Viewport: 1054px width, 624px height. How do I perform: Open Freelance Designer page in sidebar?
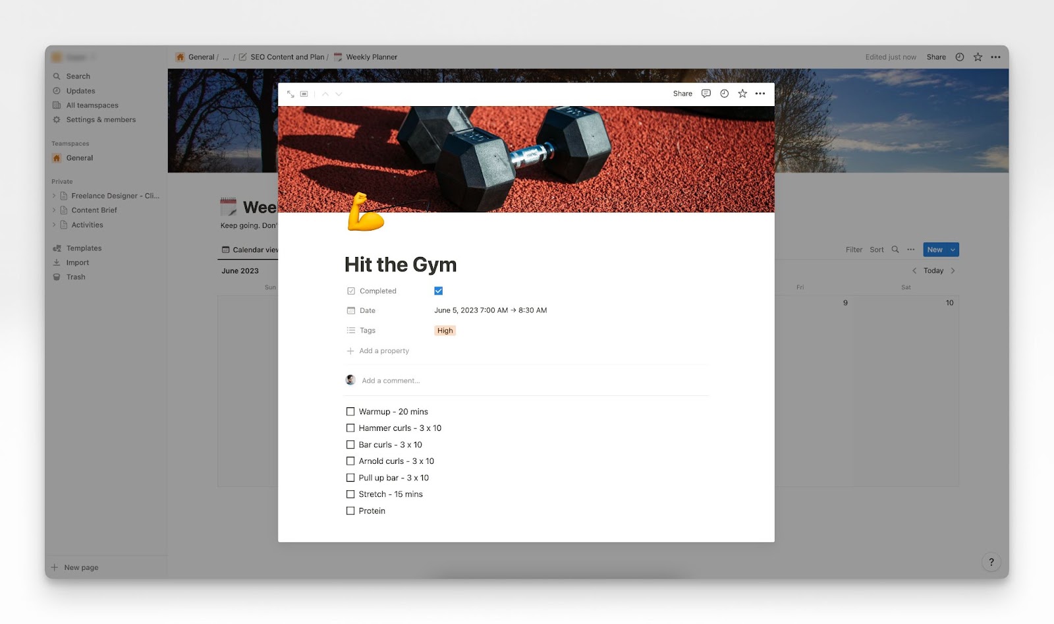[x=115, y=196]
